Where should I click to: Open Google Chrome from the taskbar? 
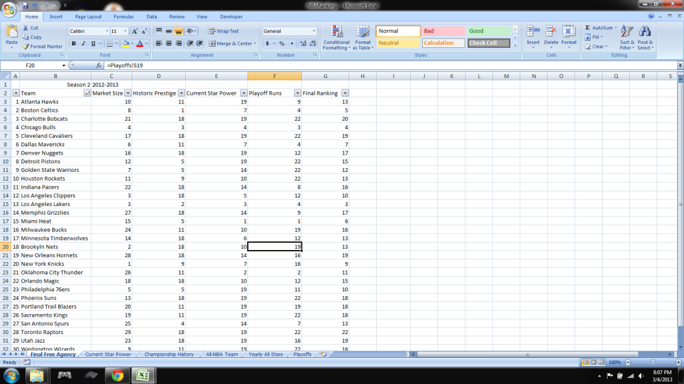pos(117,375)
